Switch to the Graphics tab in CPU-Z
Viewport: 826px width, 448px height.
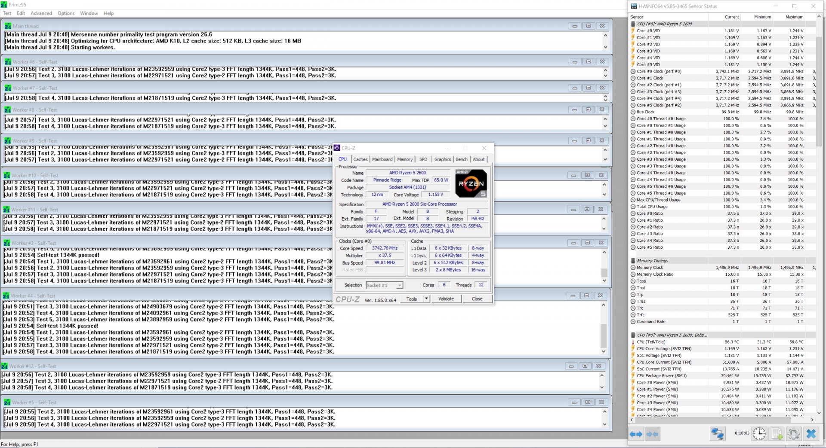[443, 159]
